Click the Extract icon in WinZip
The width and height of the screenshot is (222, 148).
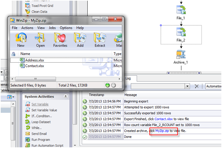(x=100, y=37)
